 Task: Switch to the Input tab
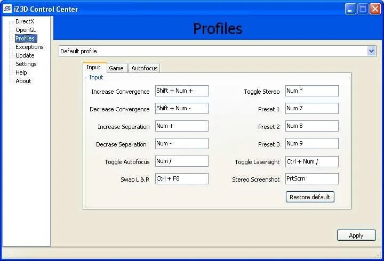(94, 67)
